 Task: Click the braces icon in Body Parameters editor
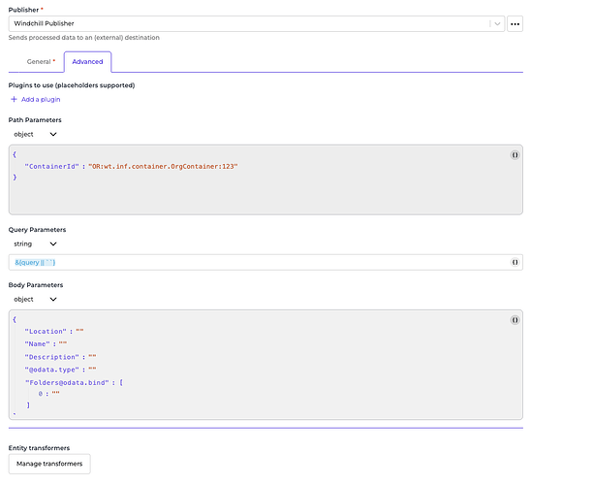point(515,319)
